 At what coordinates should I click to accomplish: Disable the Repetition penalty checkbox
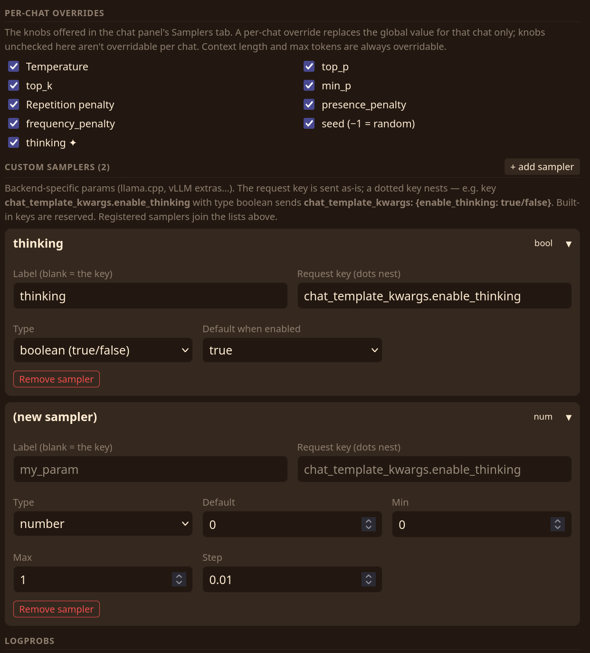(x=14, y=104)
